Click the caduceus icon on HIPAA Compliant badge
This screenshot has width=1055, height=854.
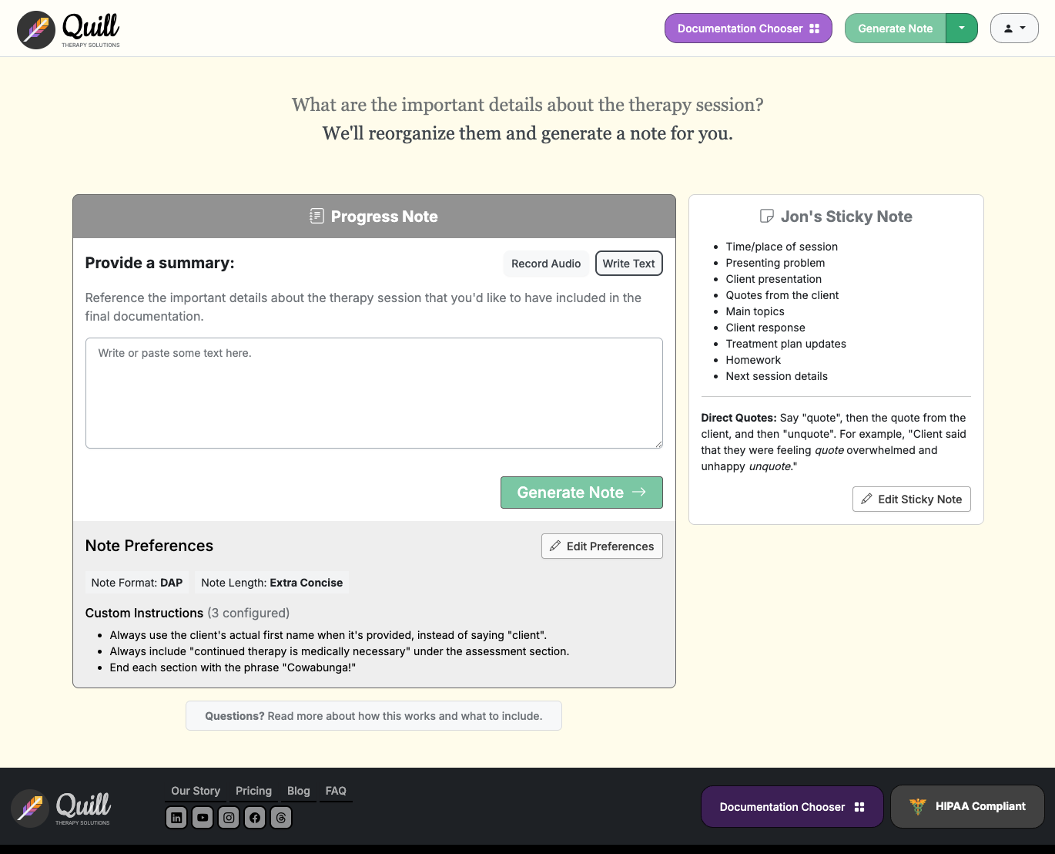[918, 806]
